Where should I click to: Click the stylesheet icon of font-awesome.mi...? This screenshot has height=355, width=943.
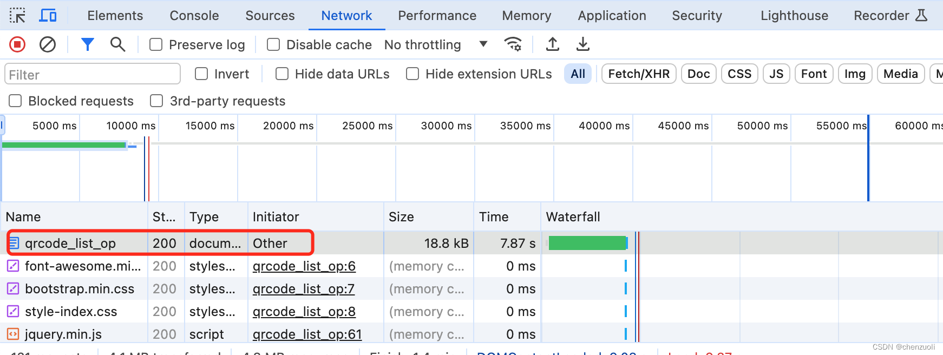(x=13, y=266)
